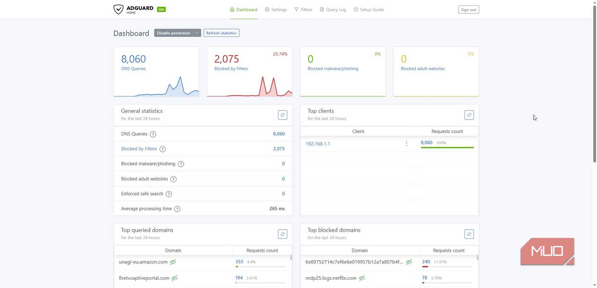Image resolution: width=597 pixels, height=288 pixels.
Task: Click the Refresh statistics button
Action: (x=221, y=33)
